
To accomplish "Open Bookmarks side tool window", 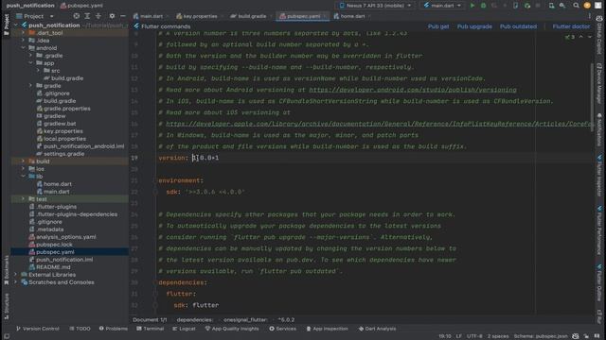I will (6, 270).
